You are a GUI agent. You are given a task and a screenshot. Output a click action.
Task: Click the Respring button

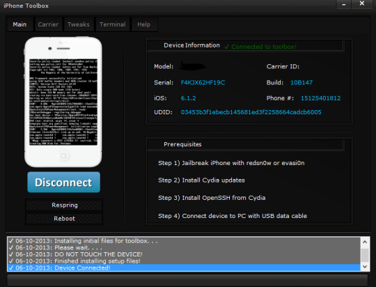click(x=65, y=205)
